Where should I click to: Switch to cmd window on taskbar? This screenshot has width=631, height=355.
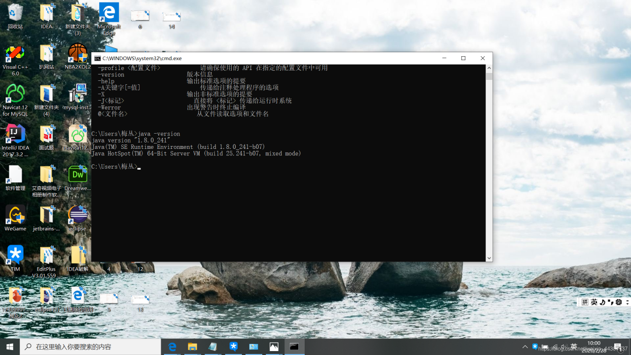[294, 347]
